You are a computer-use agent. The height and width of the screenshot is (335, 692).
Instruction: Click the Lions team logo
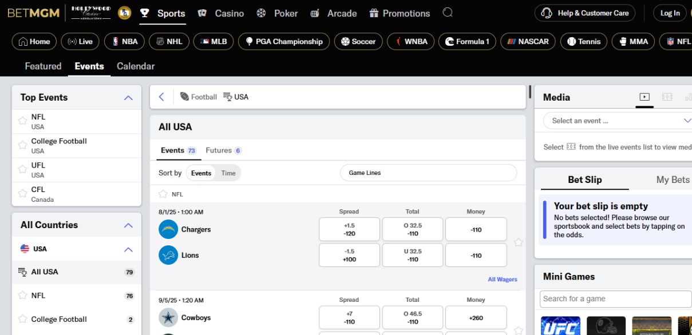(168, 255)
